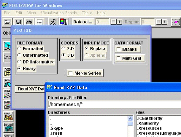Select the coord surface tool icon
This screenshot has width=181, height=137.
pyautogui.click(x=8, y=116)
